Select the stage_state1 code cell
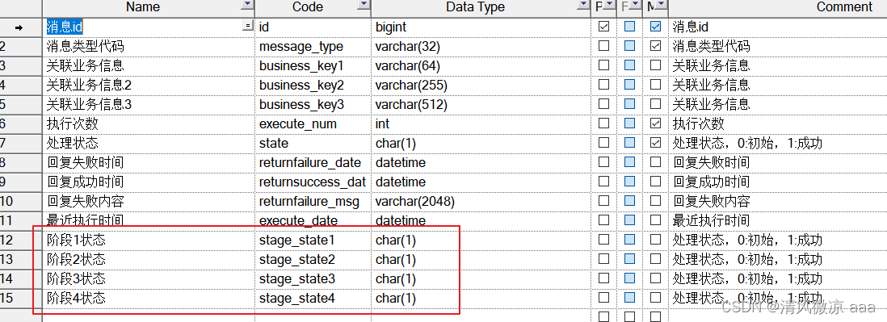 coord(313,240)
